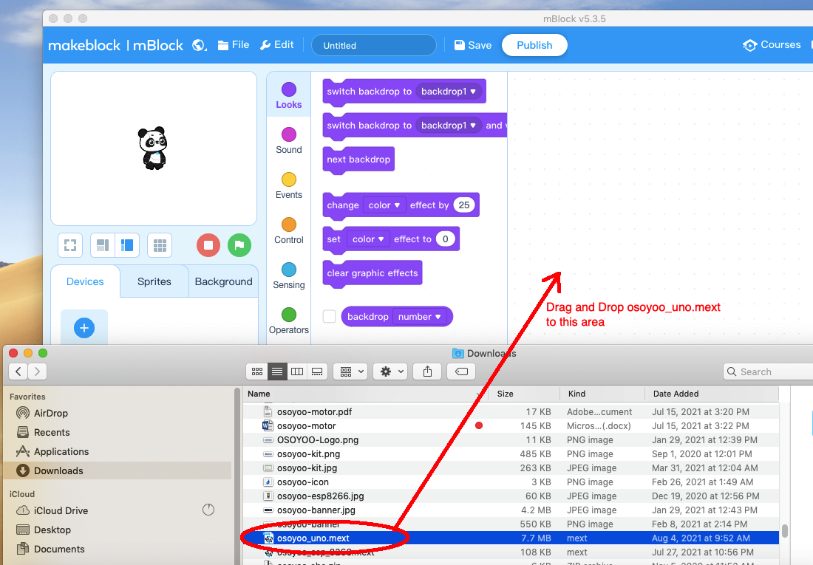Viewport: 813px width, 565px height.
Task: Open the Courses link
Action: pyautogui.click(x=772, y=45)
